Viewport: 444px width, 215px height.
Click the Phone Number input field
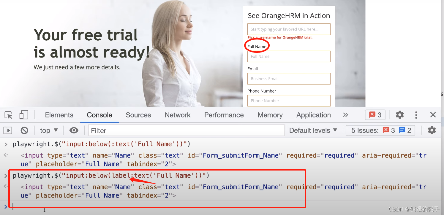click(289, 101)
